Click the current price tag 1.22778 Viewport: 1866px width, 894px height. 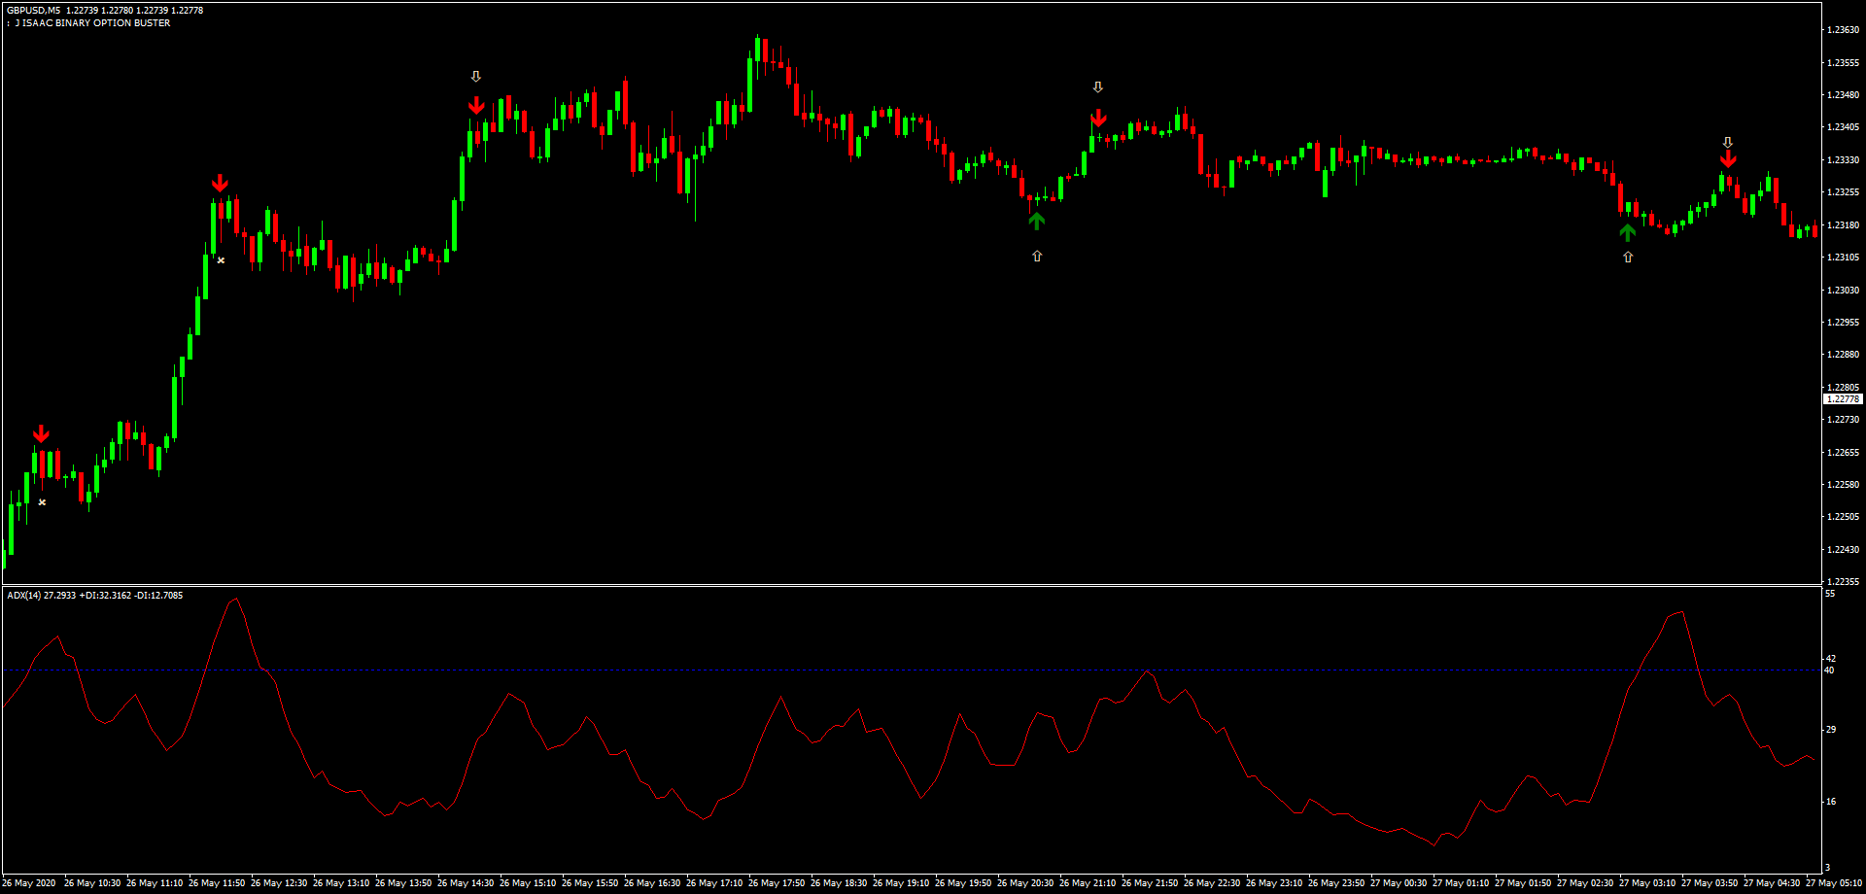pyautogui.click(x=1843, y=399)
